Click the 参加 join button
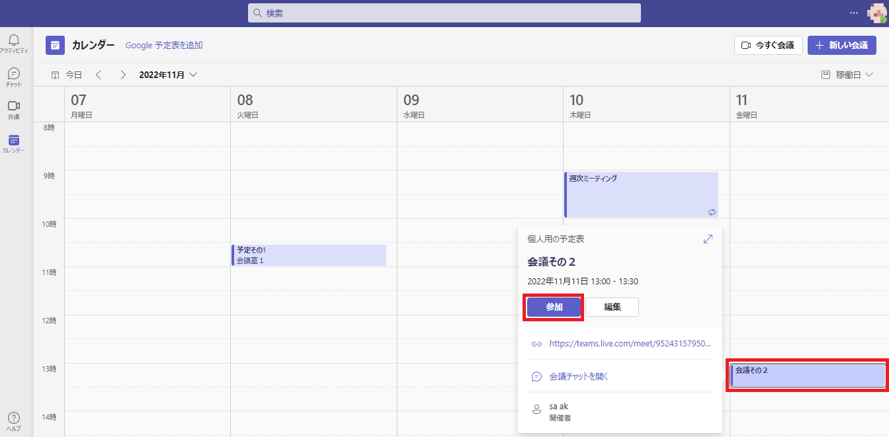Image resolution: width=889 pixels, height=437 pixels. [x=554, y=307]
